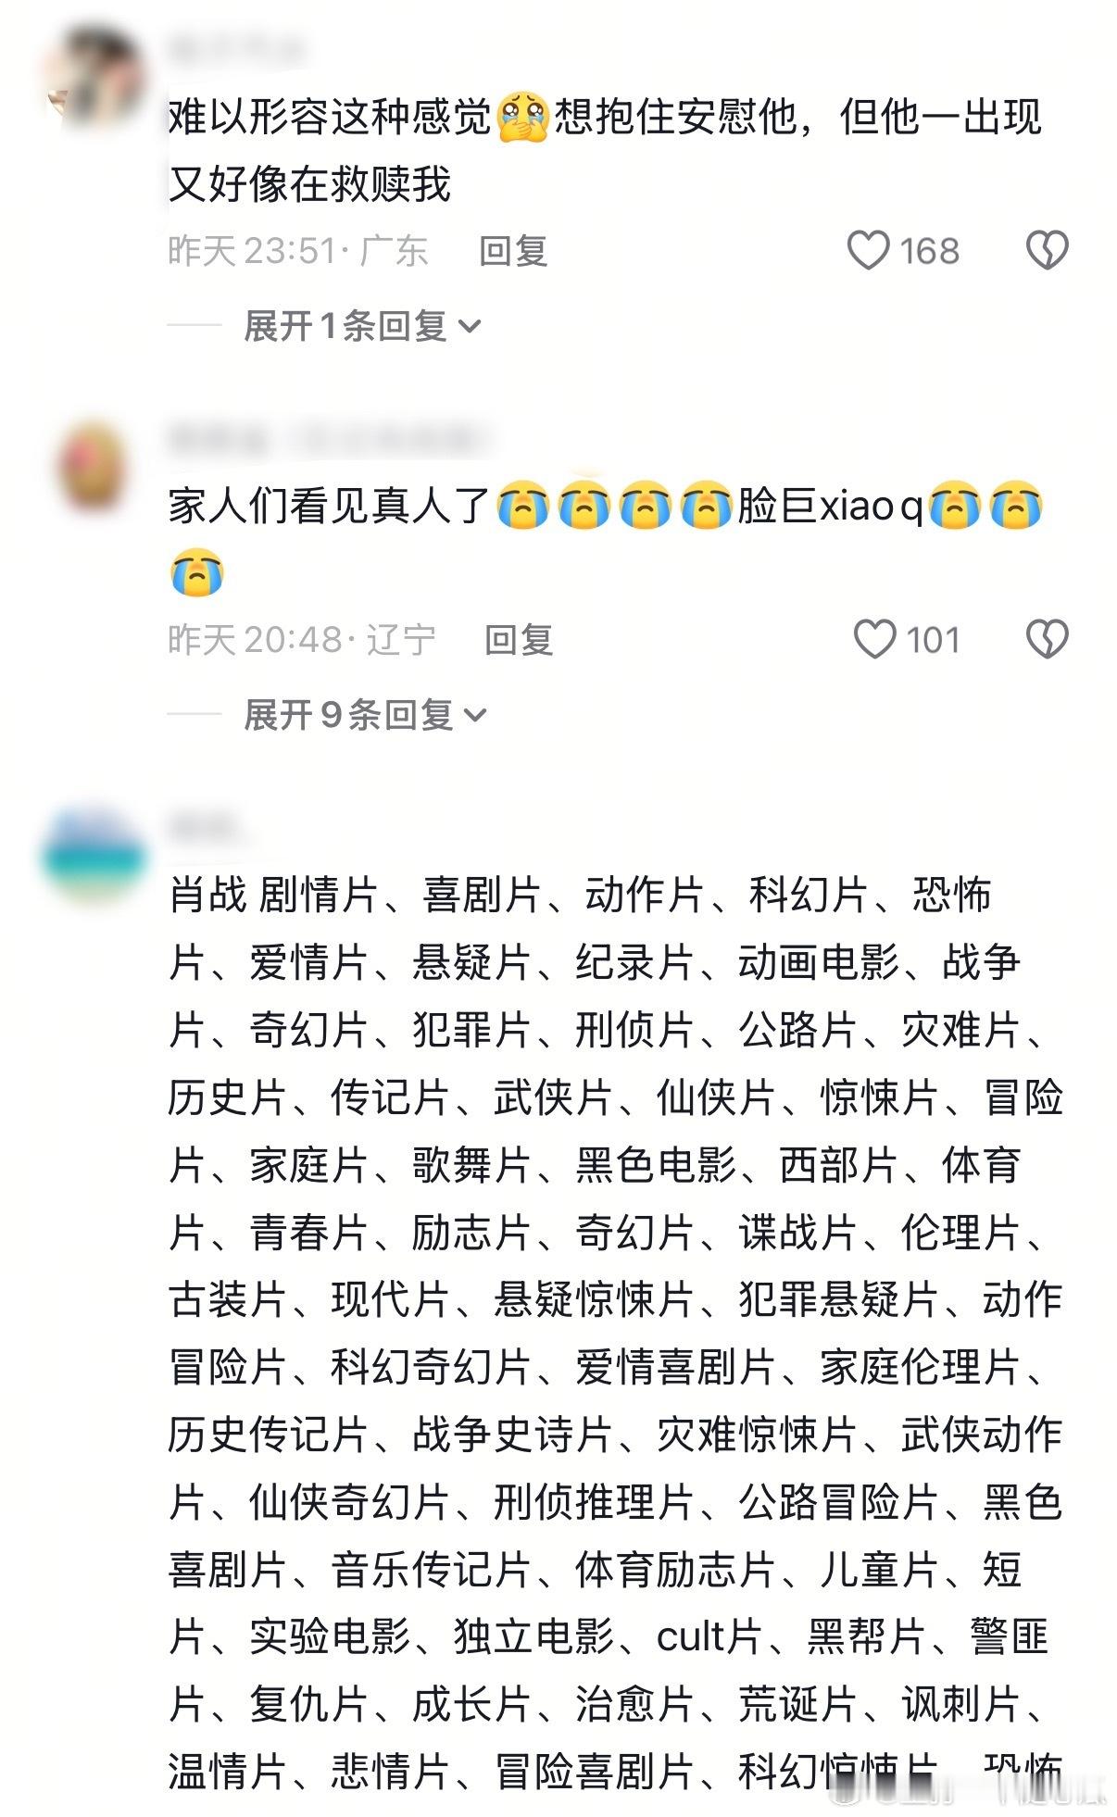Expand 展开9条回复 under the second comment

click(x=364, y=715)
